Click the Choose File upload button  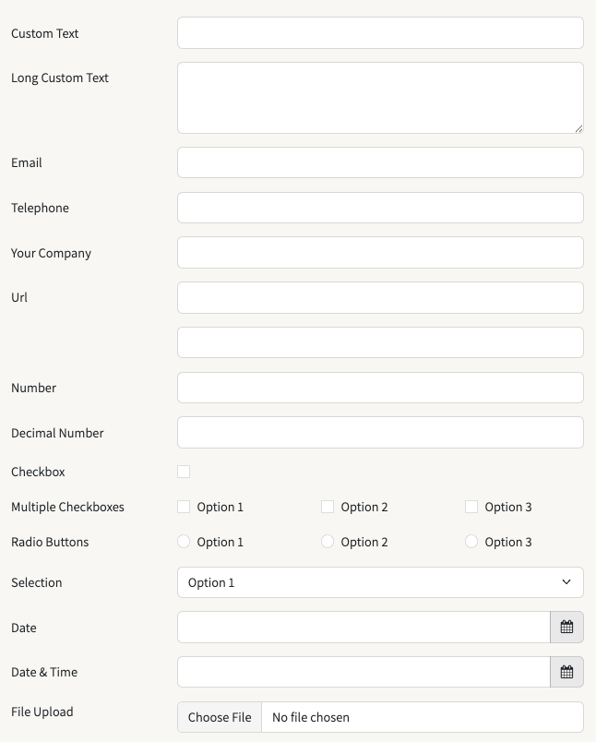point(220,717)
